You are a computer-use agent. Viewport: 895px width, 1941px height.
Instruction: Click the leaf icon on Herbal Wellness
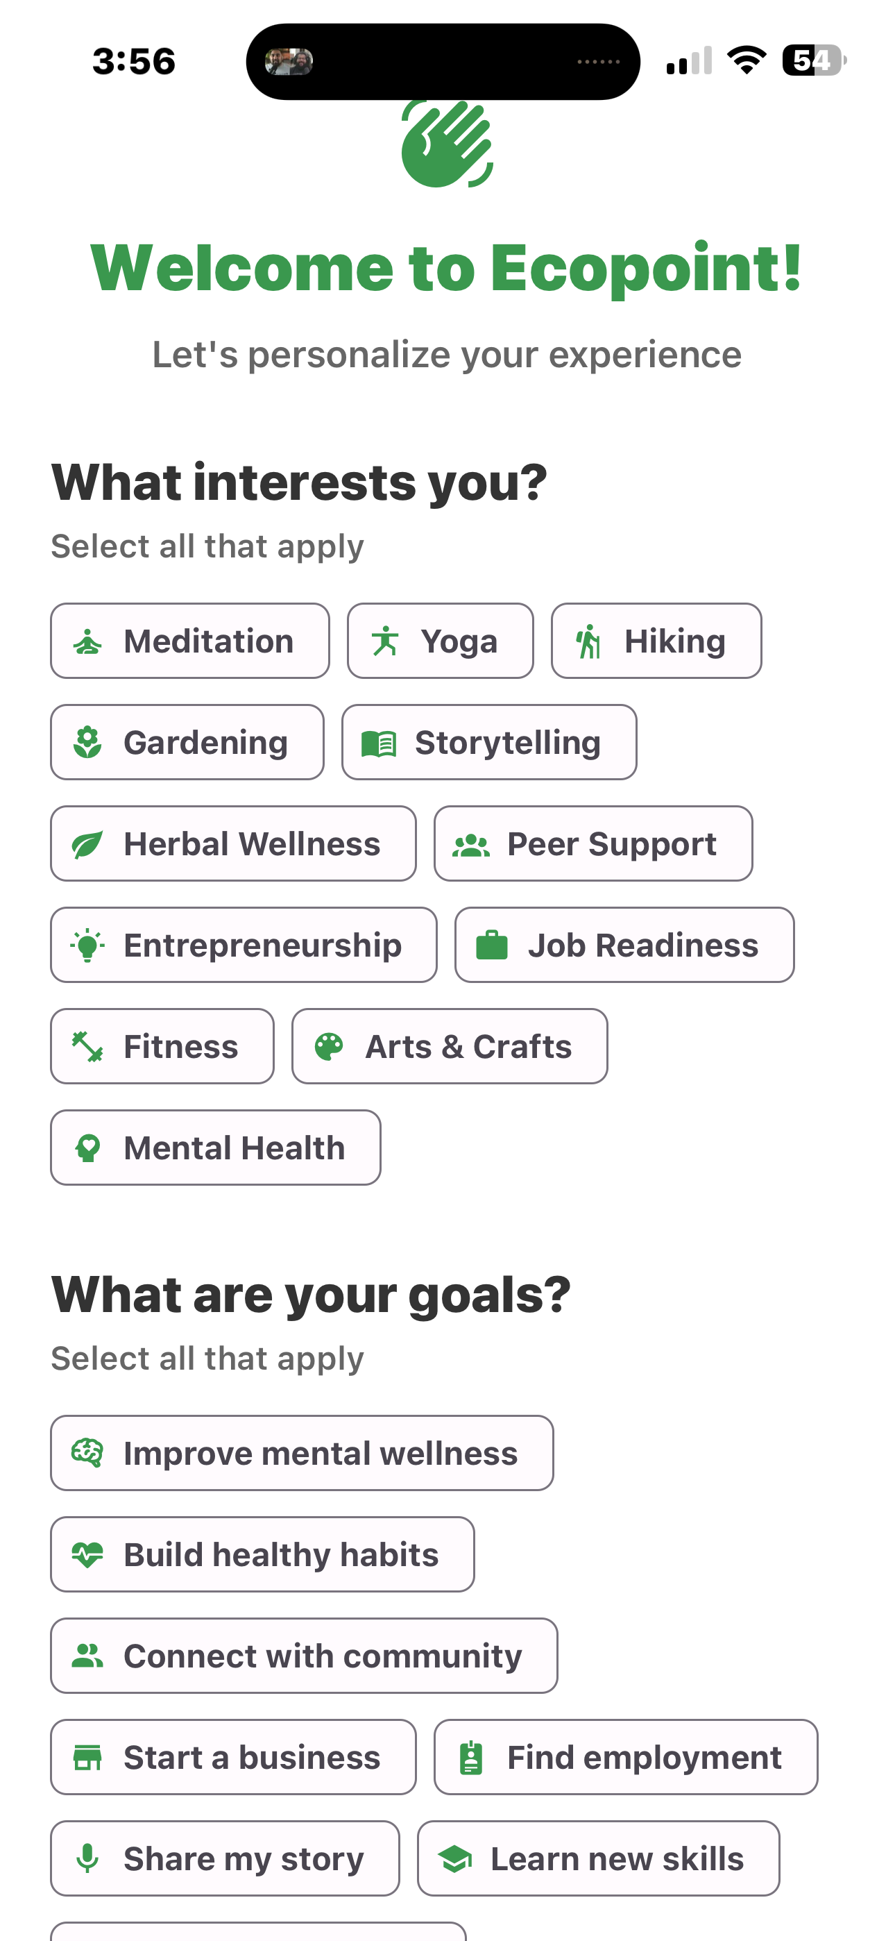[x=89, y=843]
